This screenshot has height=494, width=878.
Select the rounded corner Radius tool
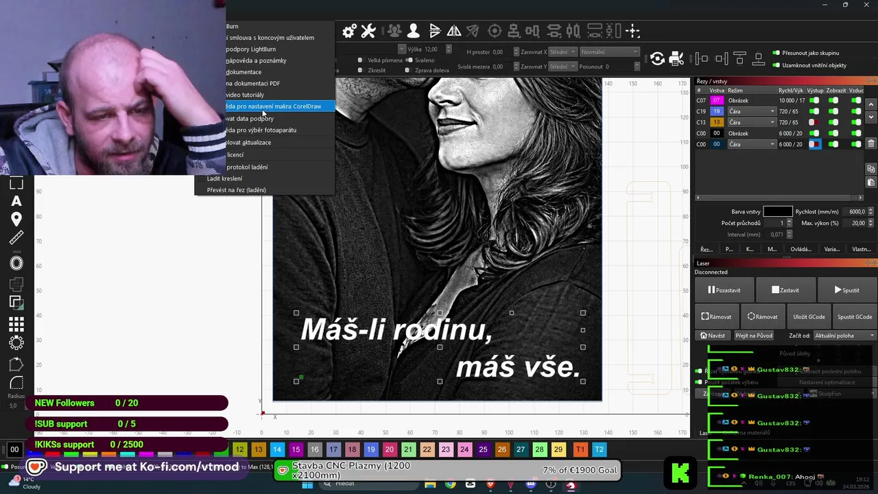16,383
